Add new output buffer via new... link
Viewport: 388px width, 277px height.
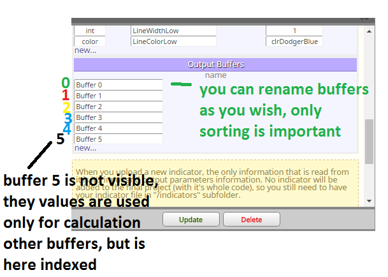click(85, 148)
